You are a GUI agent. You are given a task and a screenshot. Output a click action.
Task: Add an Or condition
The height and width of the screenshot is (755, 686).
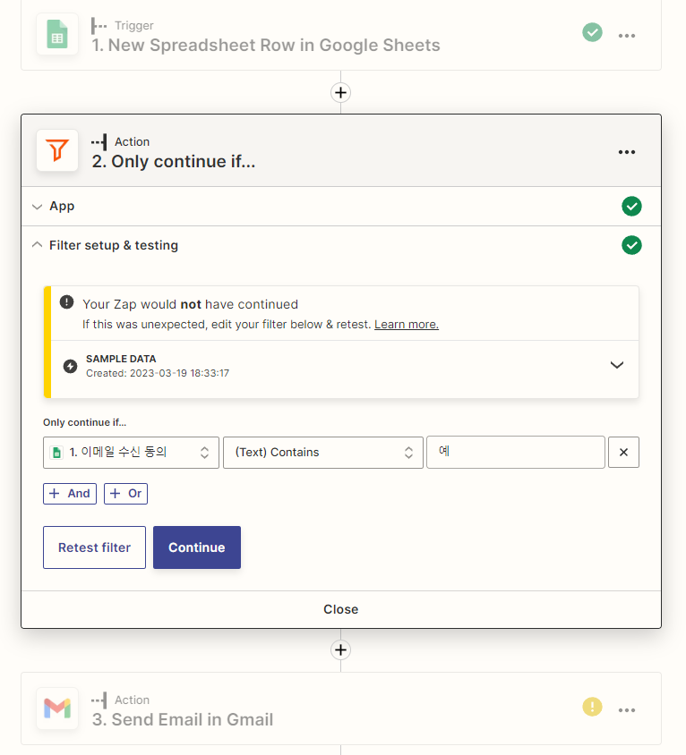point(125,494)
